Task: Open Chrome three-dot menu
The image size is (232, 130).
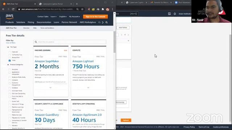Action: pyautogui.click(x=112, y=9)
